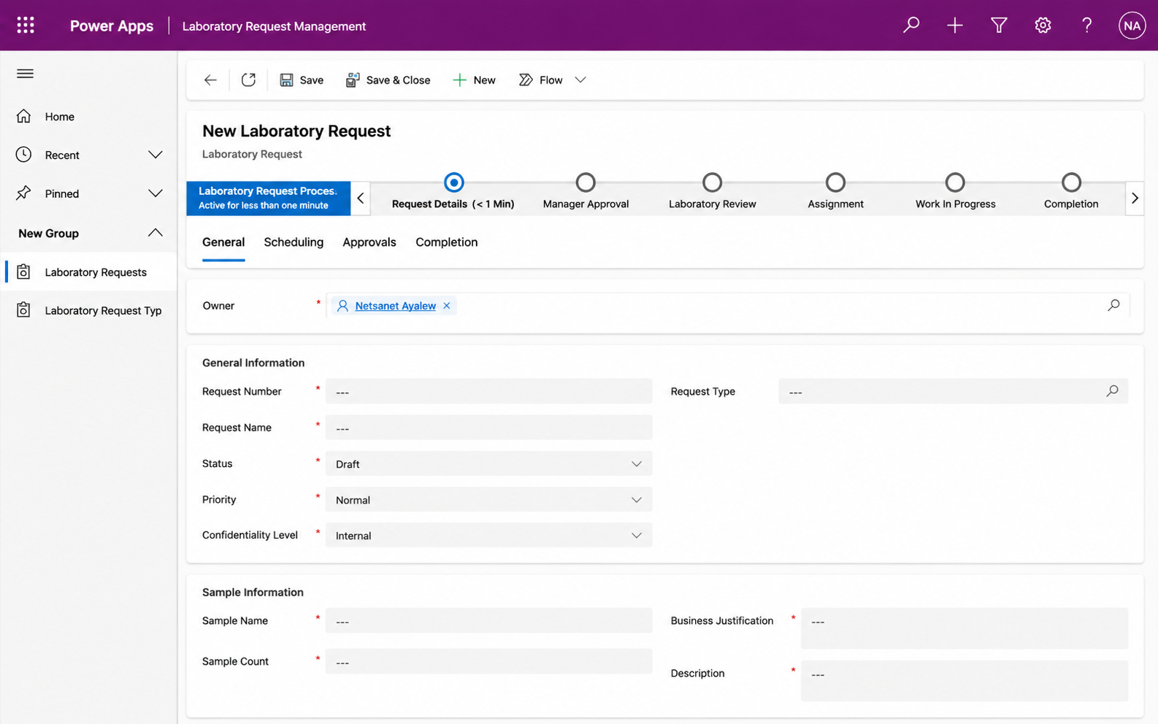The height and width of the screenshot is (724, 1158).
Task: Open Laboratory Request Typ sidebar item
Action: (88, 310)
